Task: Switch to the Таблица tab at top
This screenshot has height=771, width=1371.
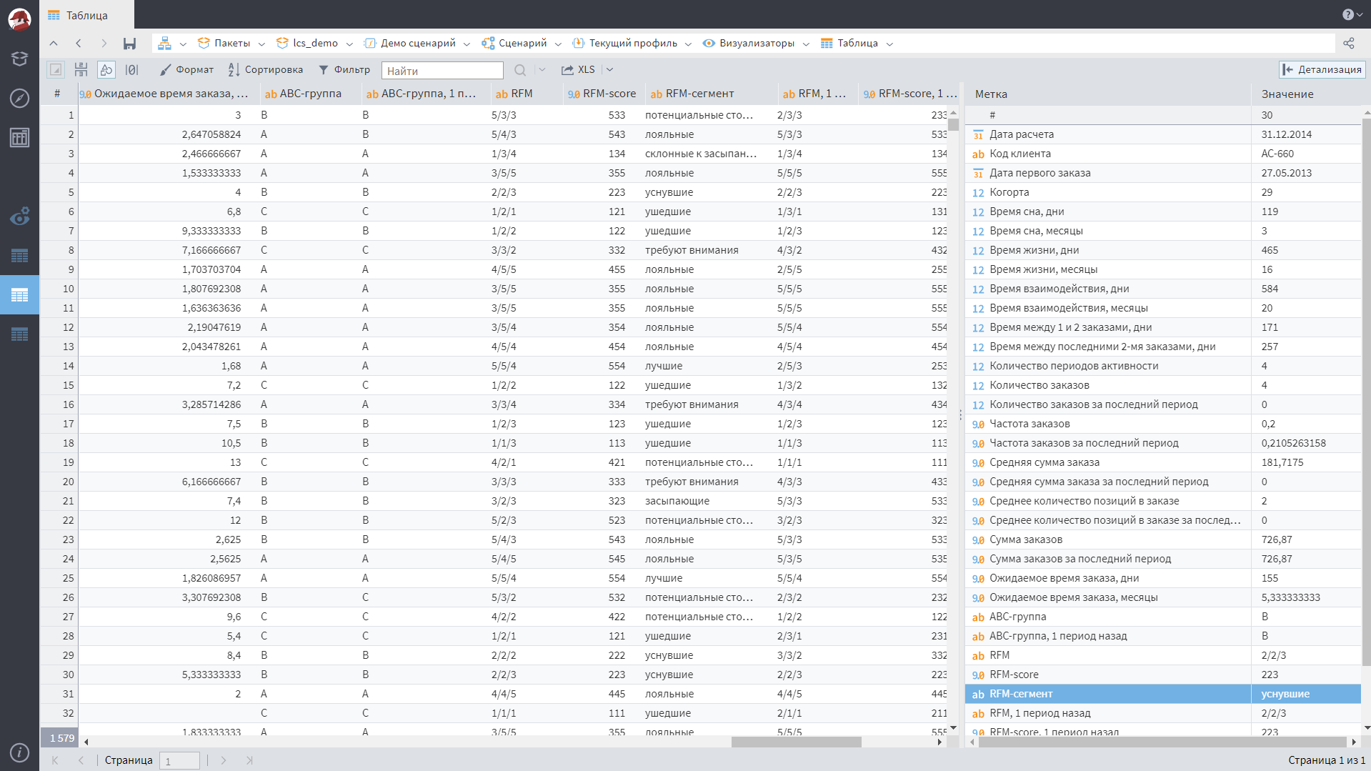Action: tap(86, 15)
